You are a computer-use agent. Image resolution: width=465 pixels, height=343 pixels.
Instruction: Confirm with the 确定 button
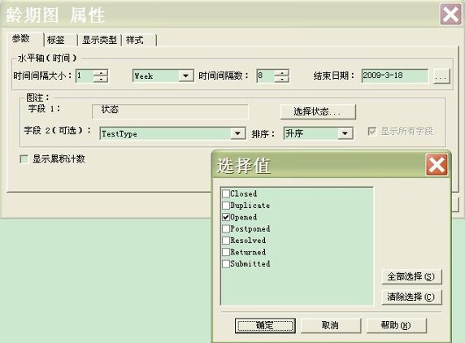click(x=265, y=325)
